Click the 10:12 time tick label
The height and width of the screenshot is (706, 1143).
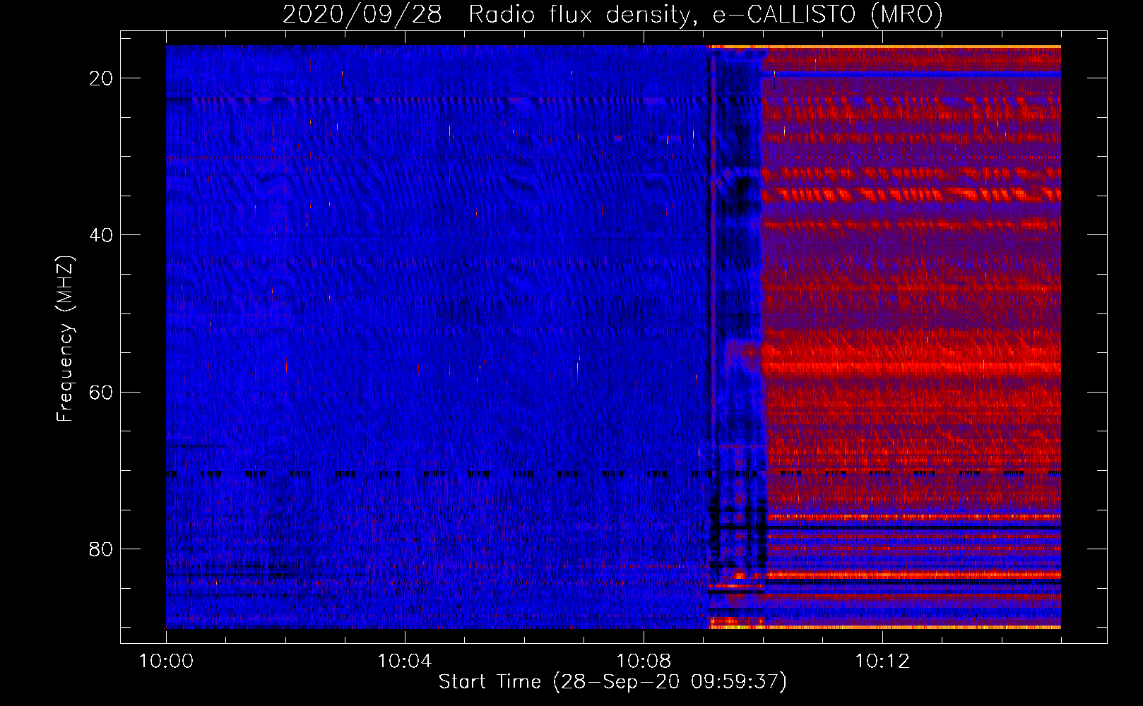(x=882, y=662)
